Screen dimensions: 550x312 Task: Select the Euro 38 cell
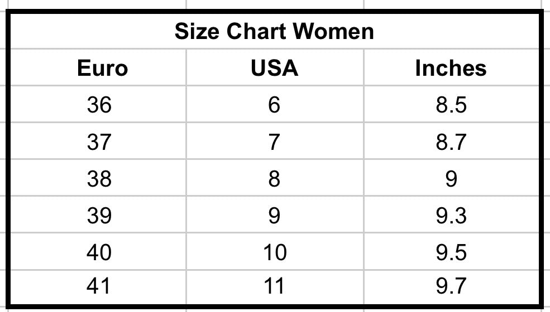(x=99, y=179)
